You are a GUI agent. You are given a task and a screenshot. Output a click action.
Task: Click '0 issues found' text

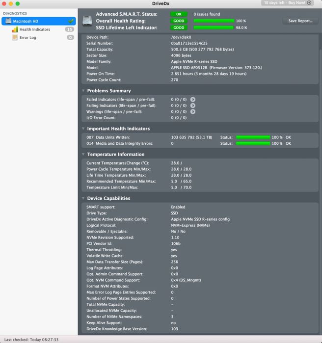207,14
